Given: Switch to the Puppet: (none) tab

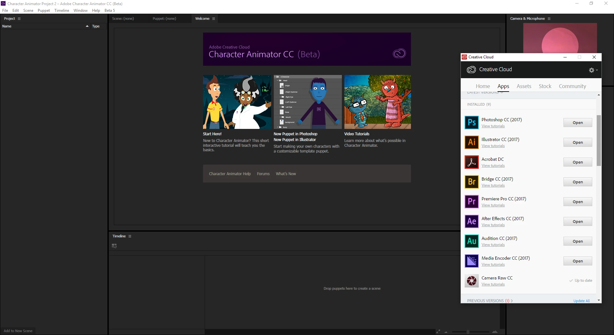Looking at the screenshot, I should [x=164, y=19].
